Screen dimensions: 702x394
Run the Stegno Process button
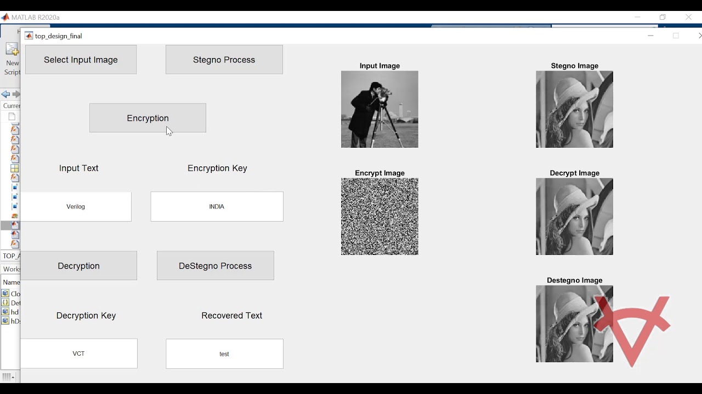(224, 60)
